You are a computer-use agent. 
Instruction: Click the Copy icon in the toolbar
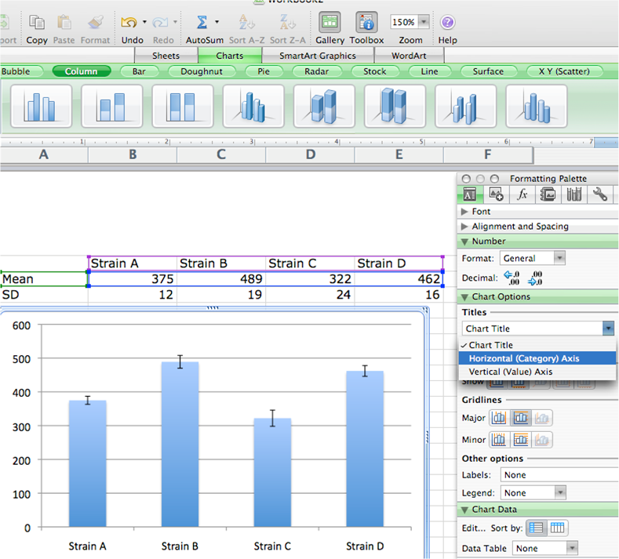coord(36,23)
